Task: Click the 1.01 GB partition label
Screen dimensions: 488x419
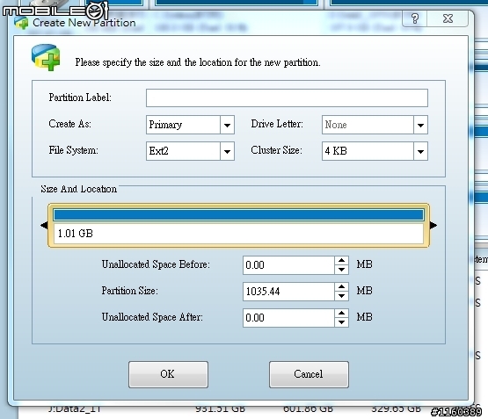Action: click(76, 234)
